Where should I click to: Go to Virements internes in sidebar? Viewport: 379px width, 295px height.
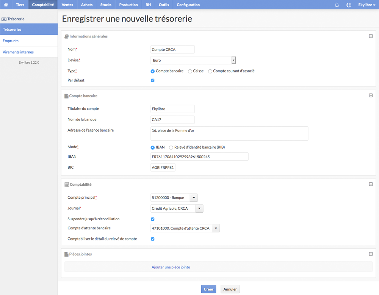click(29, 52)
